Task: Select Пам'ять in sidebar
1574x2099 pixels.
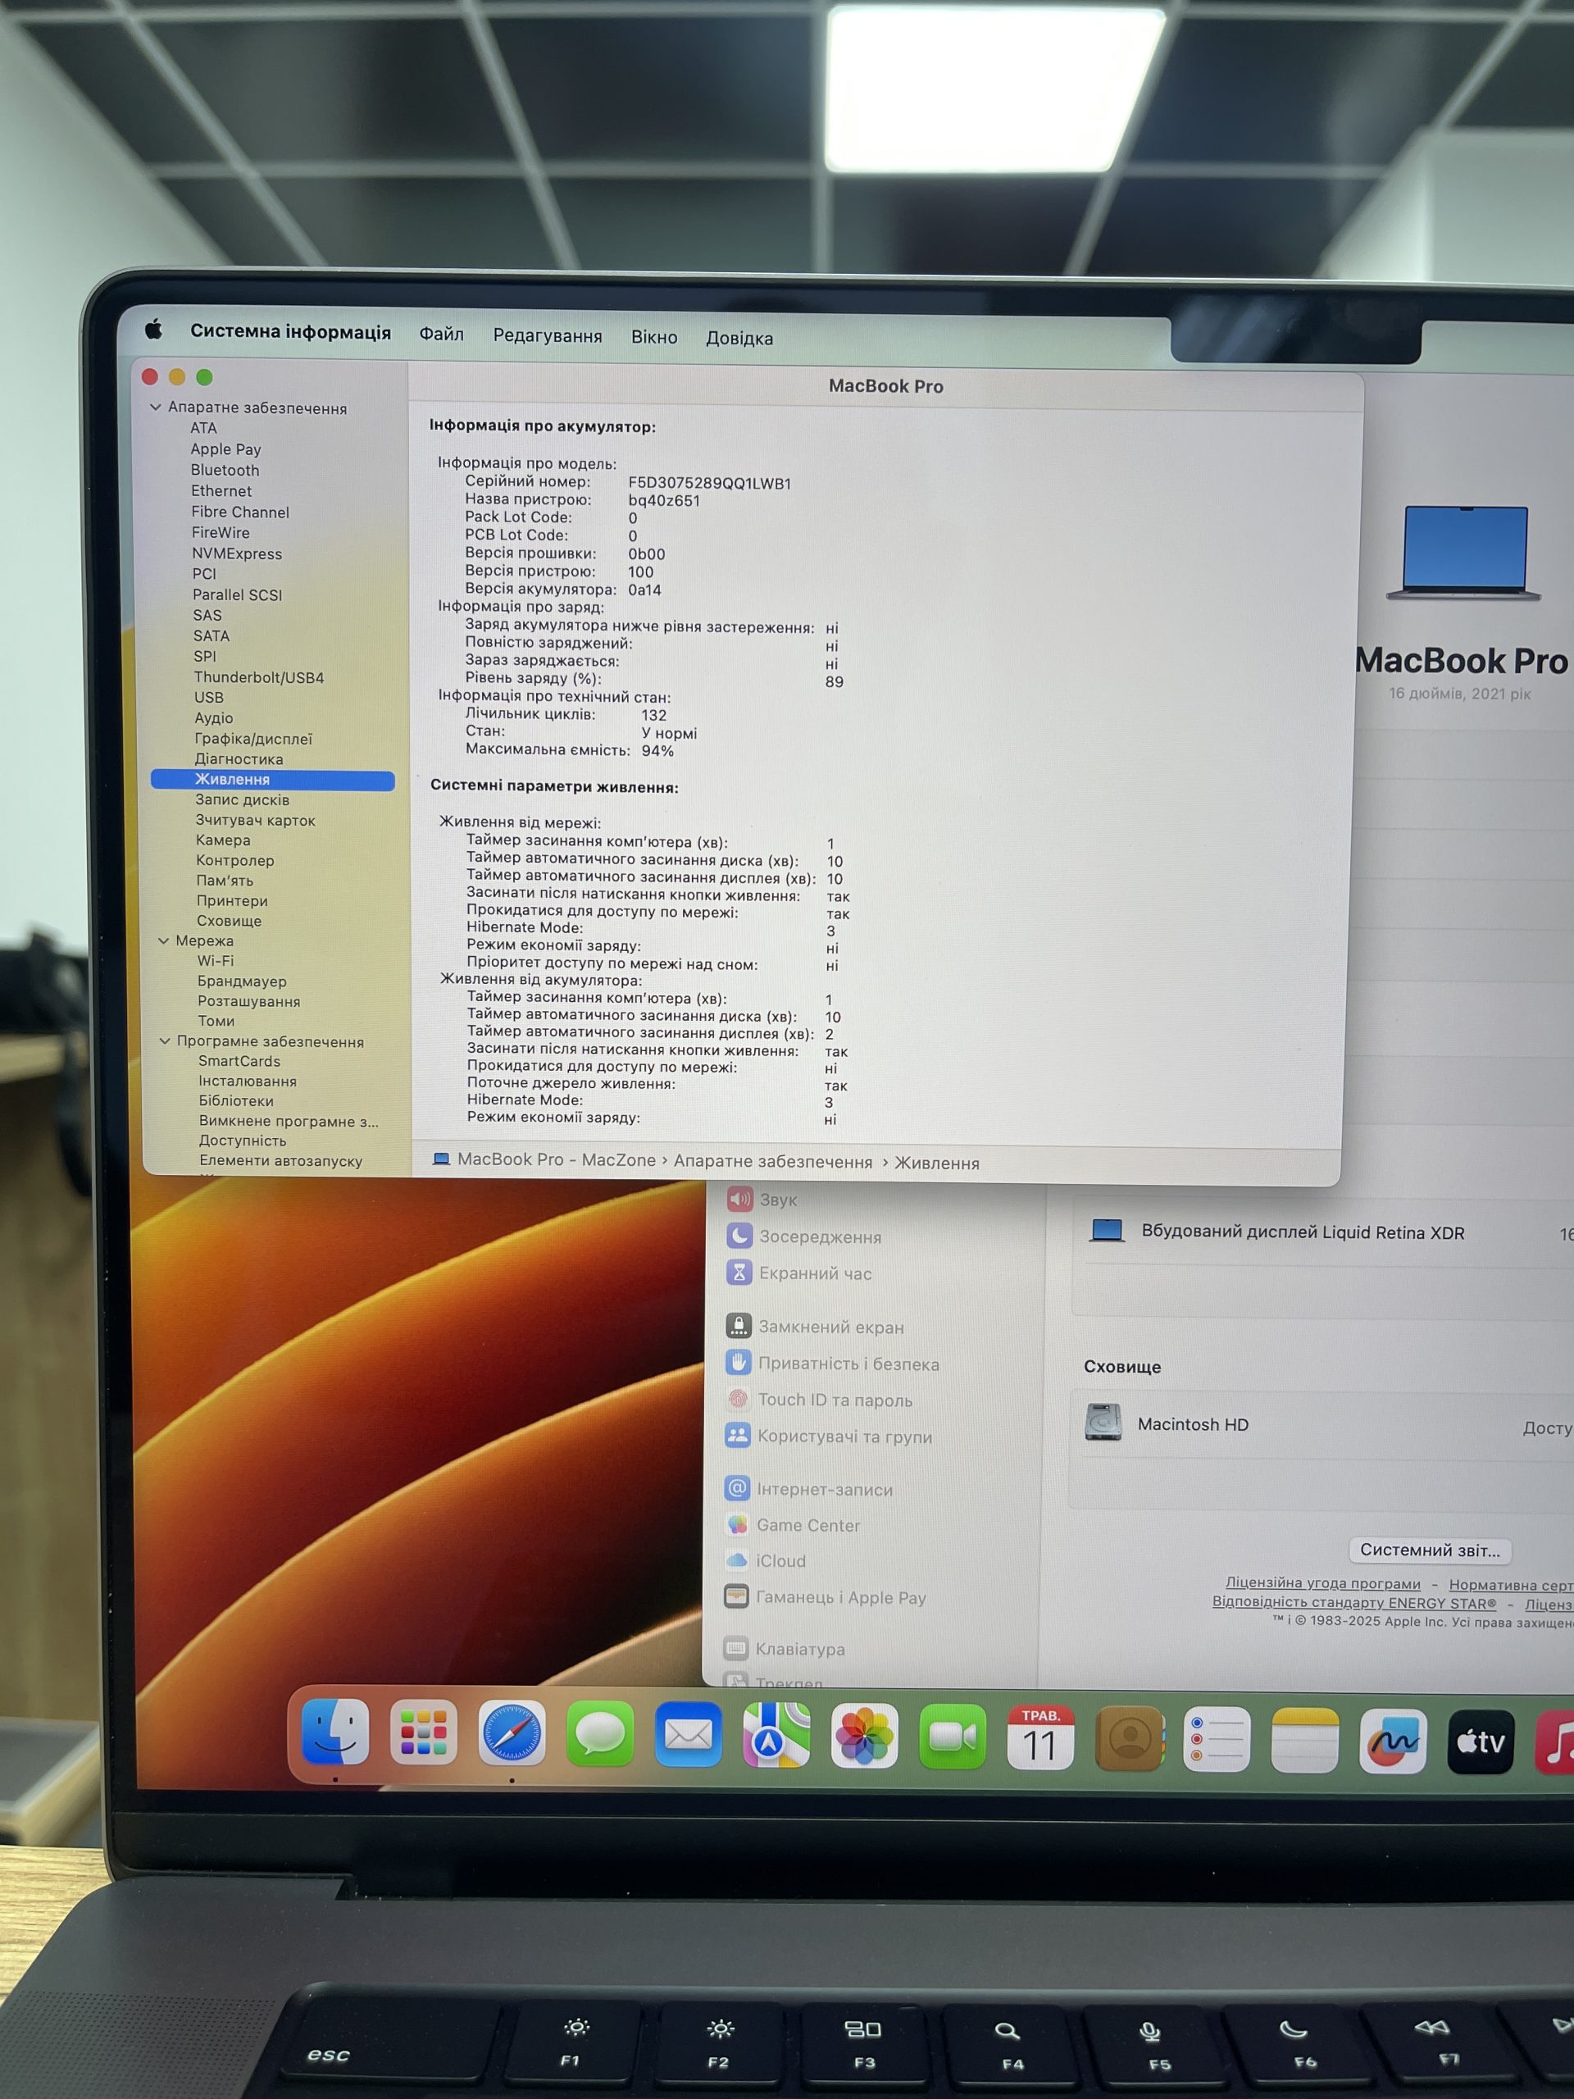Action: (225, 881)
